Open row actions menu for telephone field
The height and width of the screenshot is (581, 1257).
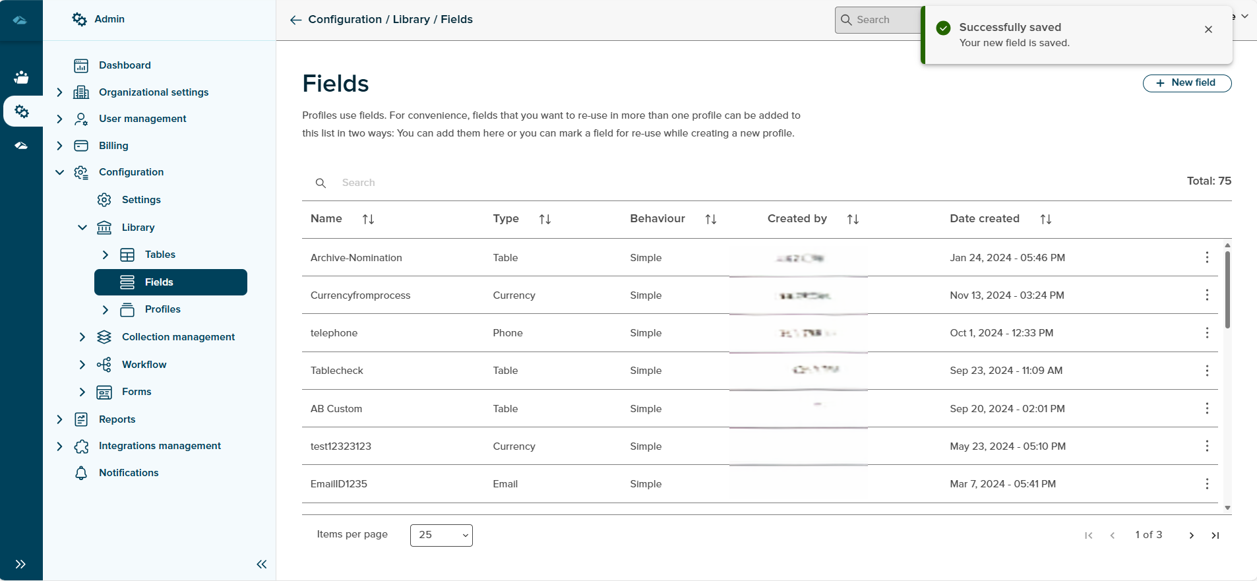[1207, 333]
